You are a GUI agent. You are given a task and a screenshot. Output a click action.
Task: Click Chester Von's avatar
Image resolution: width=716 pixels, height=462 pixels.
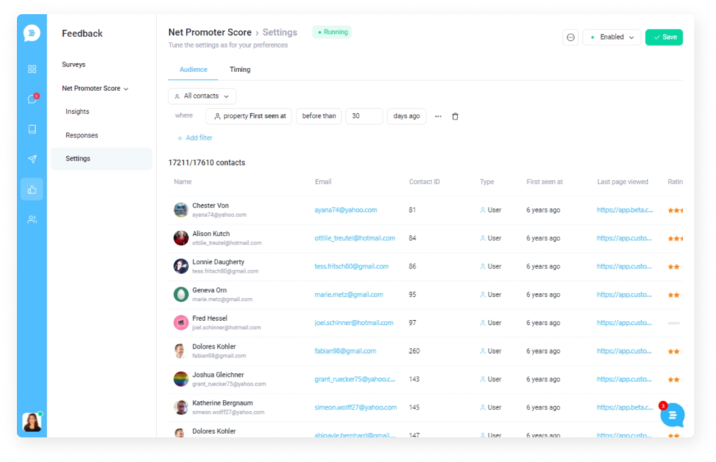point(181,210)
